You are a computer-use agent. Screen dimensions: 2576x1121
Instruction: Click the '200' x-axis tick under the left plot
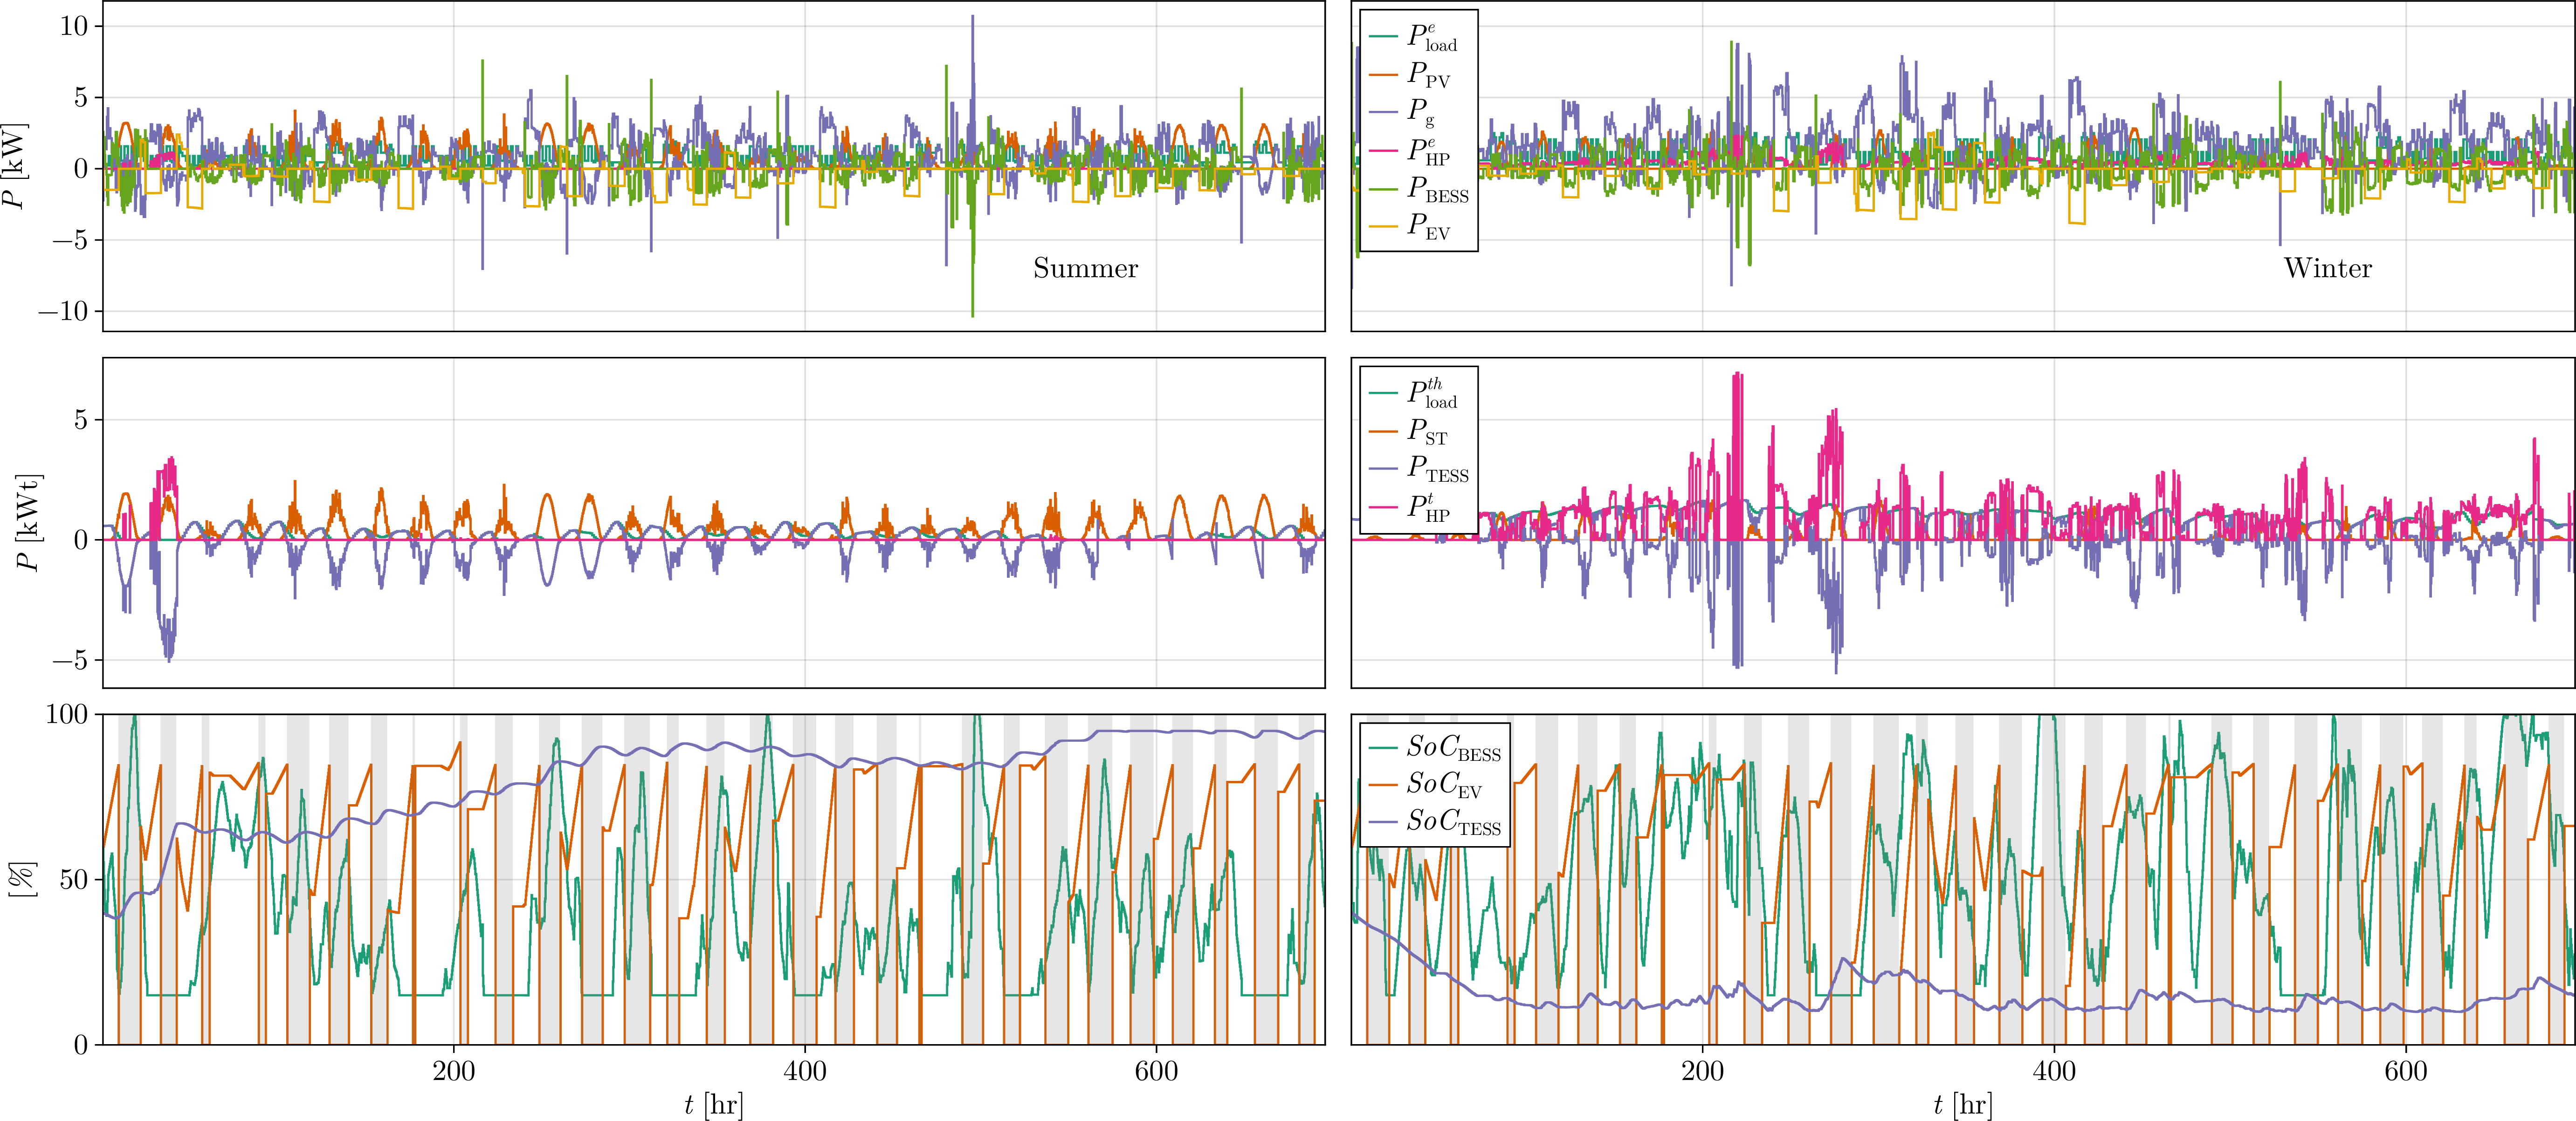454,1072
